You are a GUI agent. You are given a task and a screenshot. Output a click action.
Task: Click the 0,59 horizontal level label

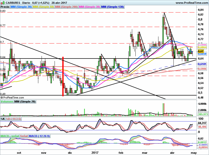[3, 69]
